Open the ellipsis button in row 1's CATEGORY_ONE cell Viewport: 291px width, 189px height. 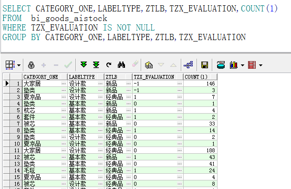click(63, 84)
